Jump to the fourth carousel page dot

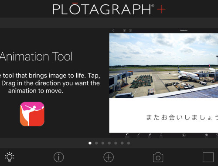109,143
